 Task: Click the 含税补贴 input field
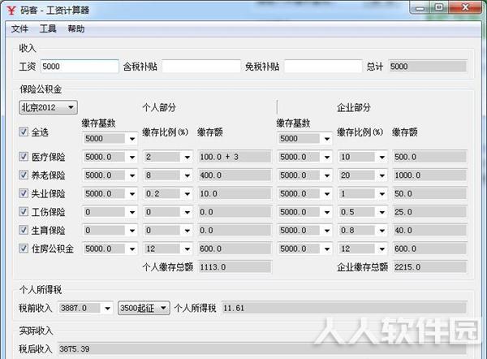[201, 67]
